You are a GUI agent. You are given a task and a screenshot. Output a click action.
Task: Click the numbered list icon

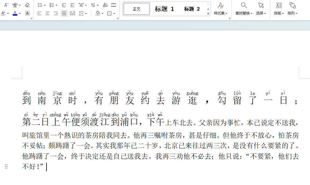[x=52, y=5]
